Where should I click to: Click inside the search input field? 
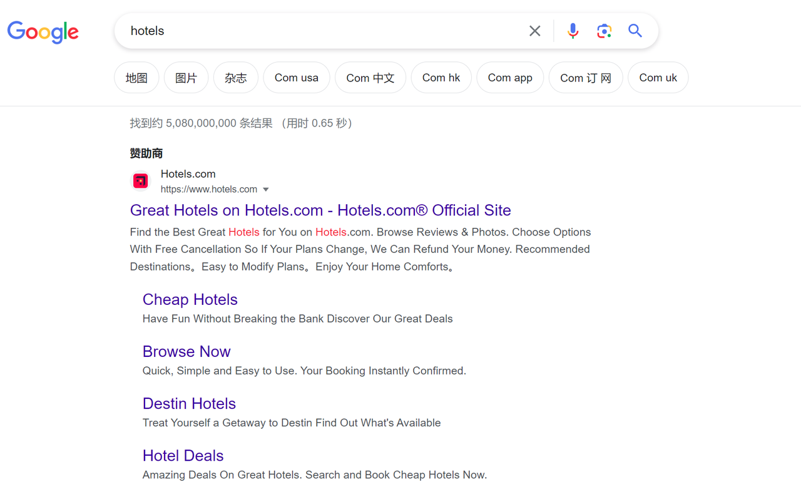[x=313, y=30]
